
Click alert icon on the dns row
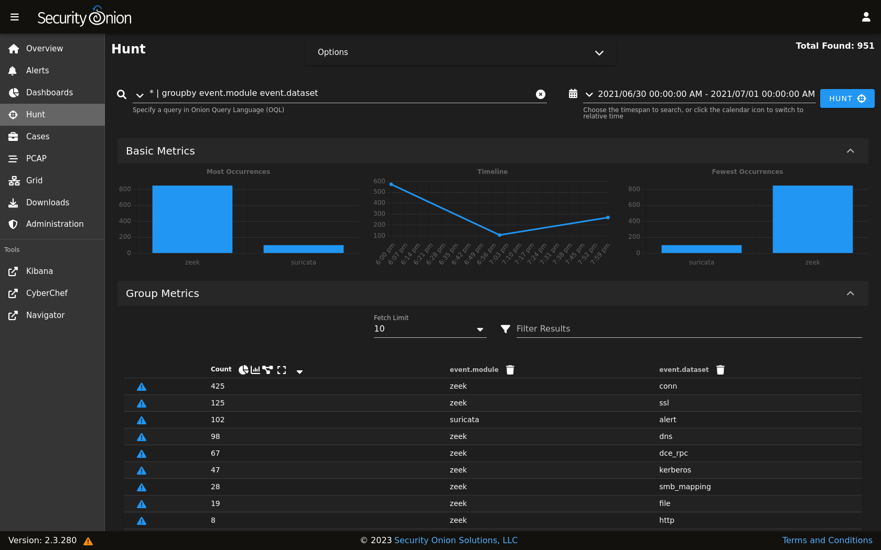coord(142,437)
